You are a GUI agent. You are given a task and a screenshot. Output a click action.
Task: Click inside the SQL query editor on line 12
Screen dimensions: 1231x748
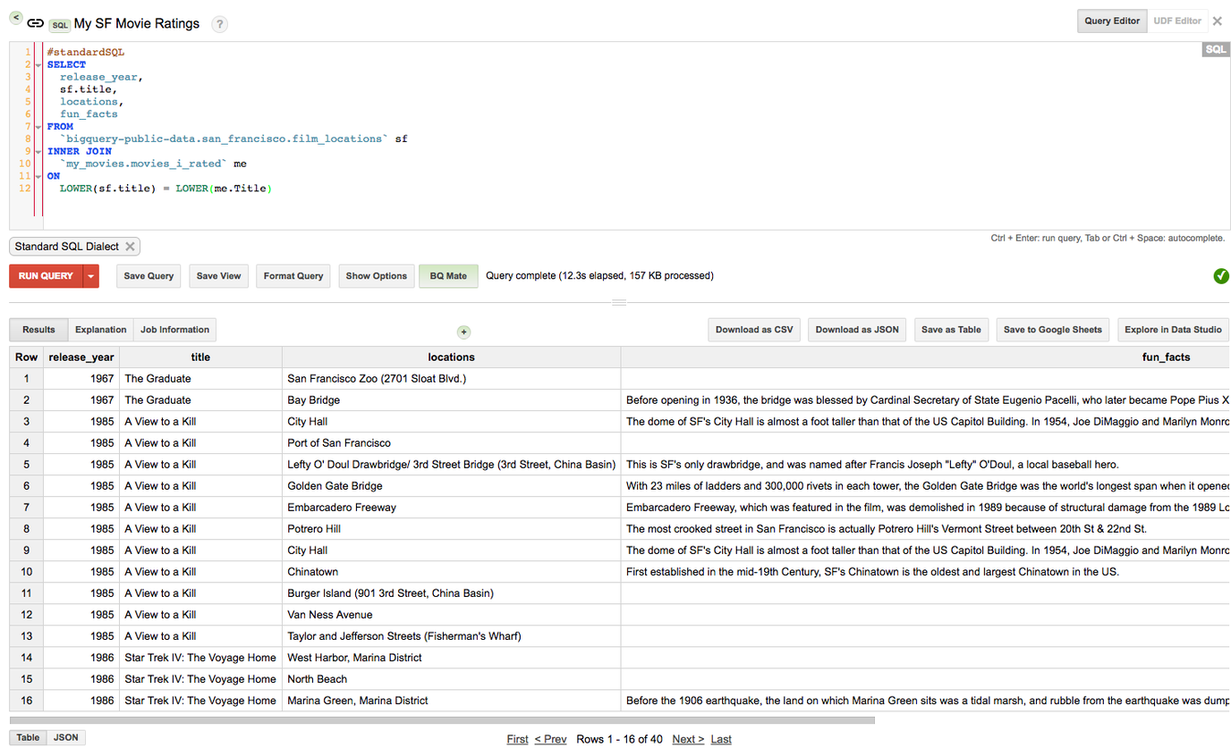point(166,189)
